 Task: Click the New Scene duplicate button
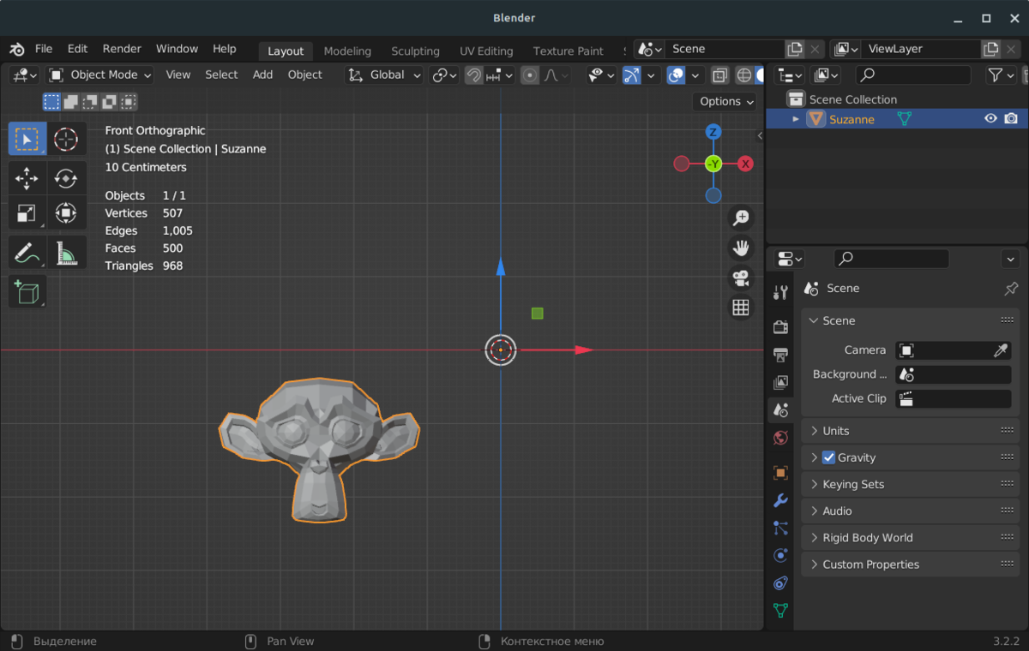click(797, 49)
